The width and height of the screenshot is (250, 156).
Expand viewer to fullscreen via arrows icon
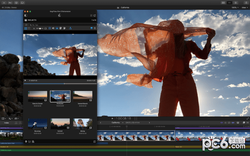pyautogui.click(x=247, y=119)
